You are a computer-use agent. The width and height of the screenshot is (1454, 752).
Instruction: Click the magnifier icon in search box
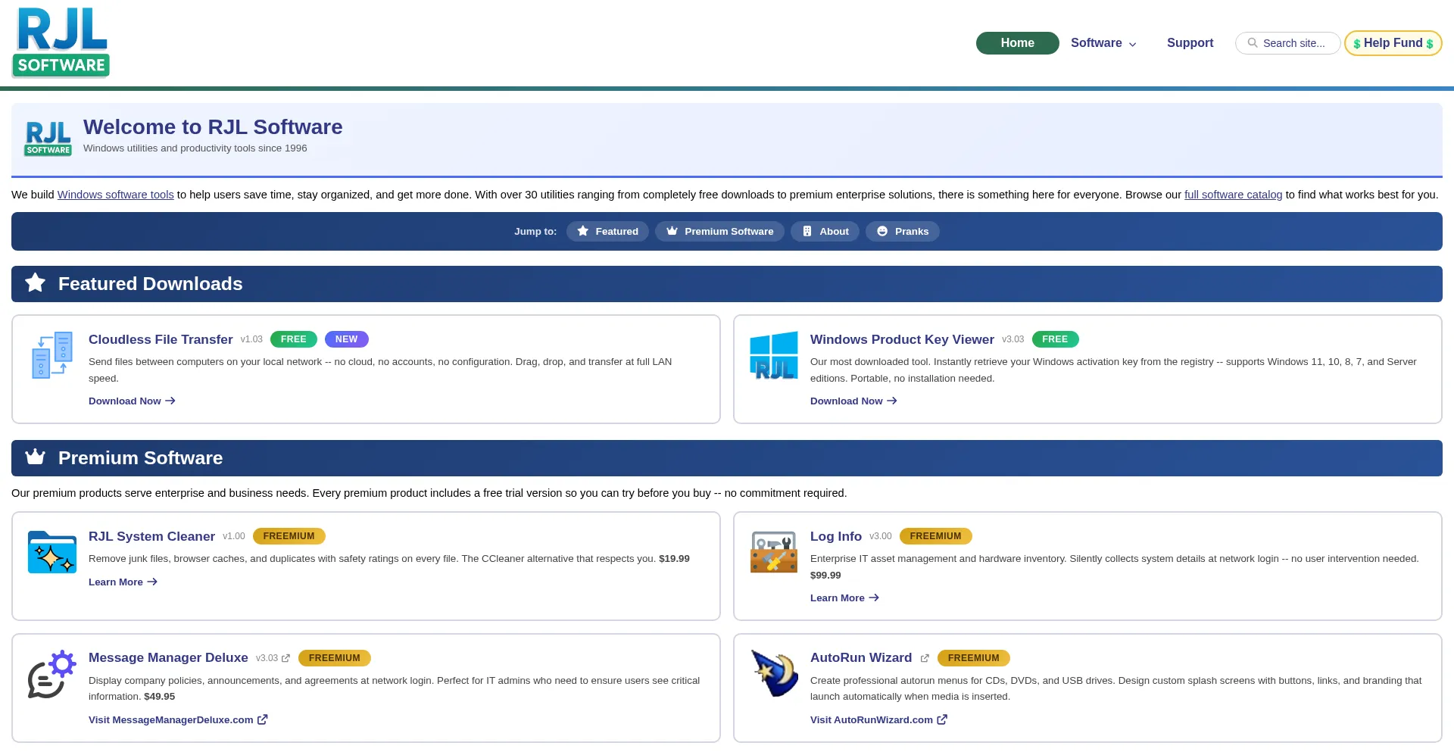(1253, 43)
